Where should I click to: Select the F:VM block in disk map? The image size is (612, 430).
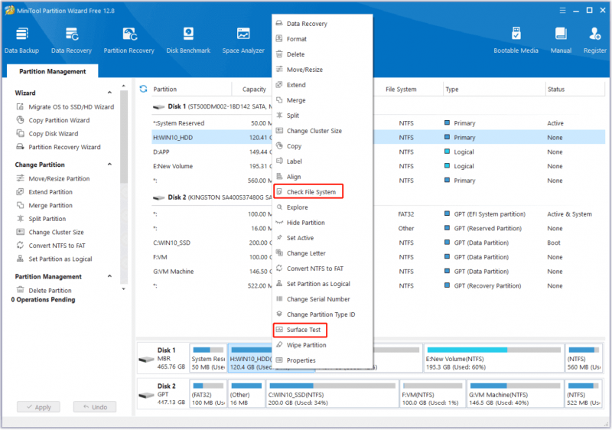[432, 394]
